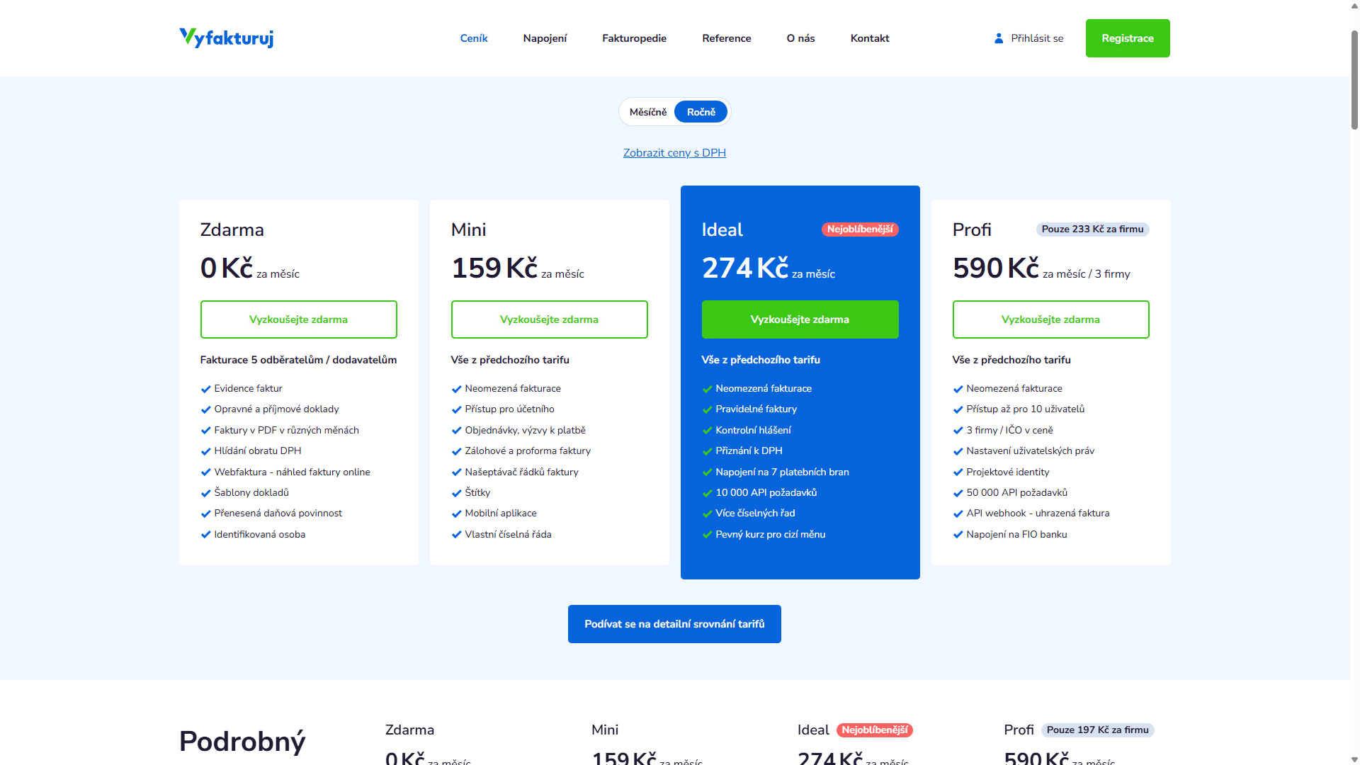This screenshot has height=765, width=1360.
Task: Go to the Napojení page
Action: 545,38
